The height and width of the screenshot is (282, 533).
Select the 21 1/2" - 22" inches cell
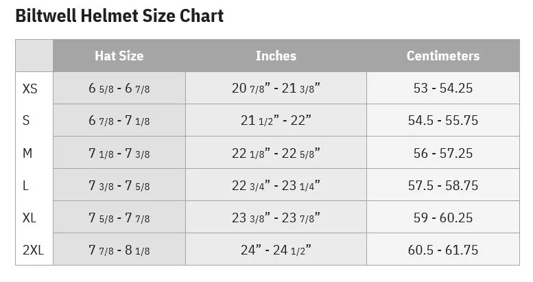click(x=276, y=120)
